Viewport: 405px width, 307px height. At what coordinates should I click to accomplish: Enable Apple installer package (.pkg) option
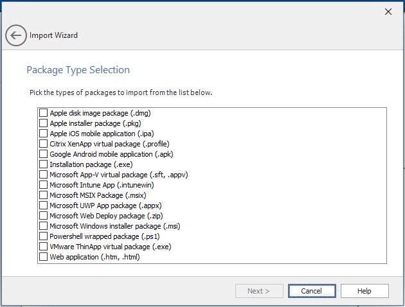click(44, 123)
